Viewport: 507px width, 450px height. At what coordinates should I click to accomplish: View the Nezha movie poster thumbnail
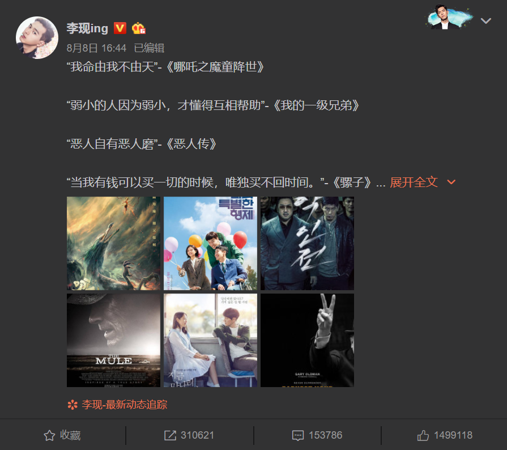113,243
